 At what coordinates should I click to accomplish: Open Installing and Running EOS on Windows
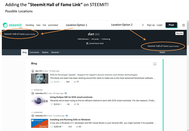[70, 119]
